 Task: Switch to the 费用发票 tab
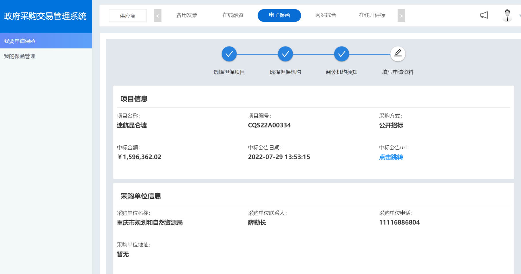click(187, 15)
